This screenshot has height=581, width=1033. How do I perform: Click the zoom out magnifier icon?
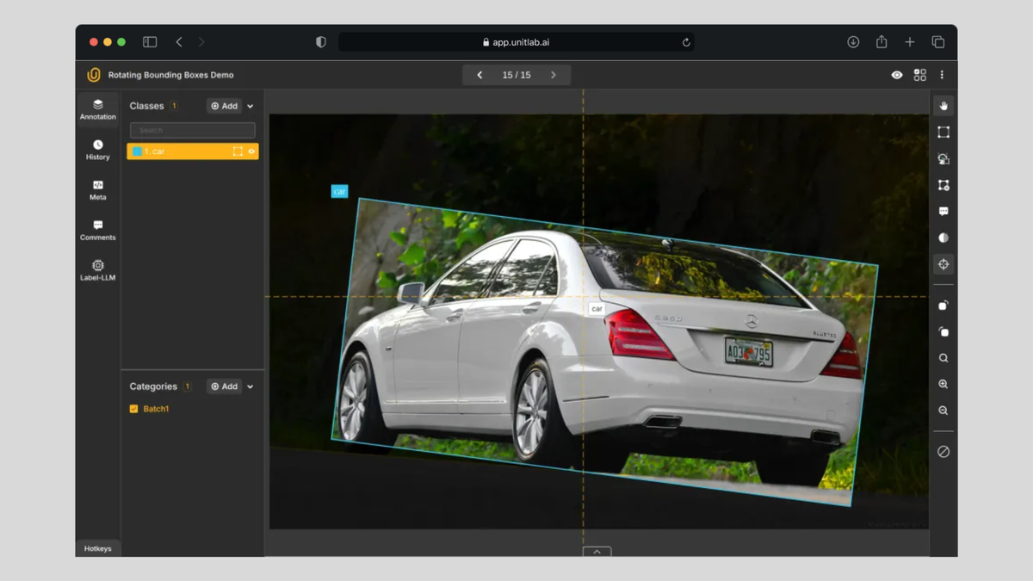[943, 411]
